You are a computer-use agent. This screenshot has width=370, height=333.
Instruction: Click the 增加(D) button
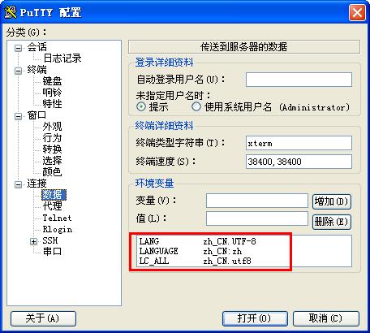click(332, 201)
